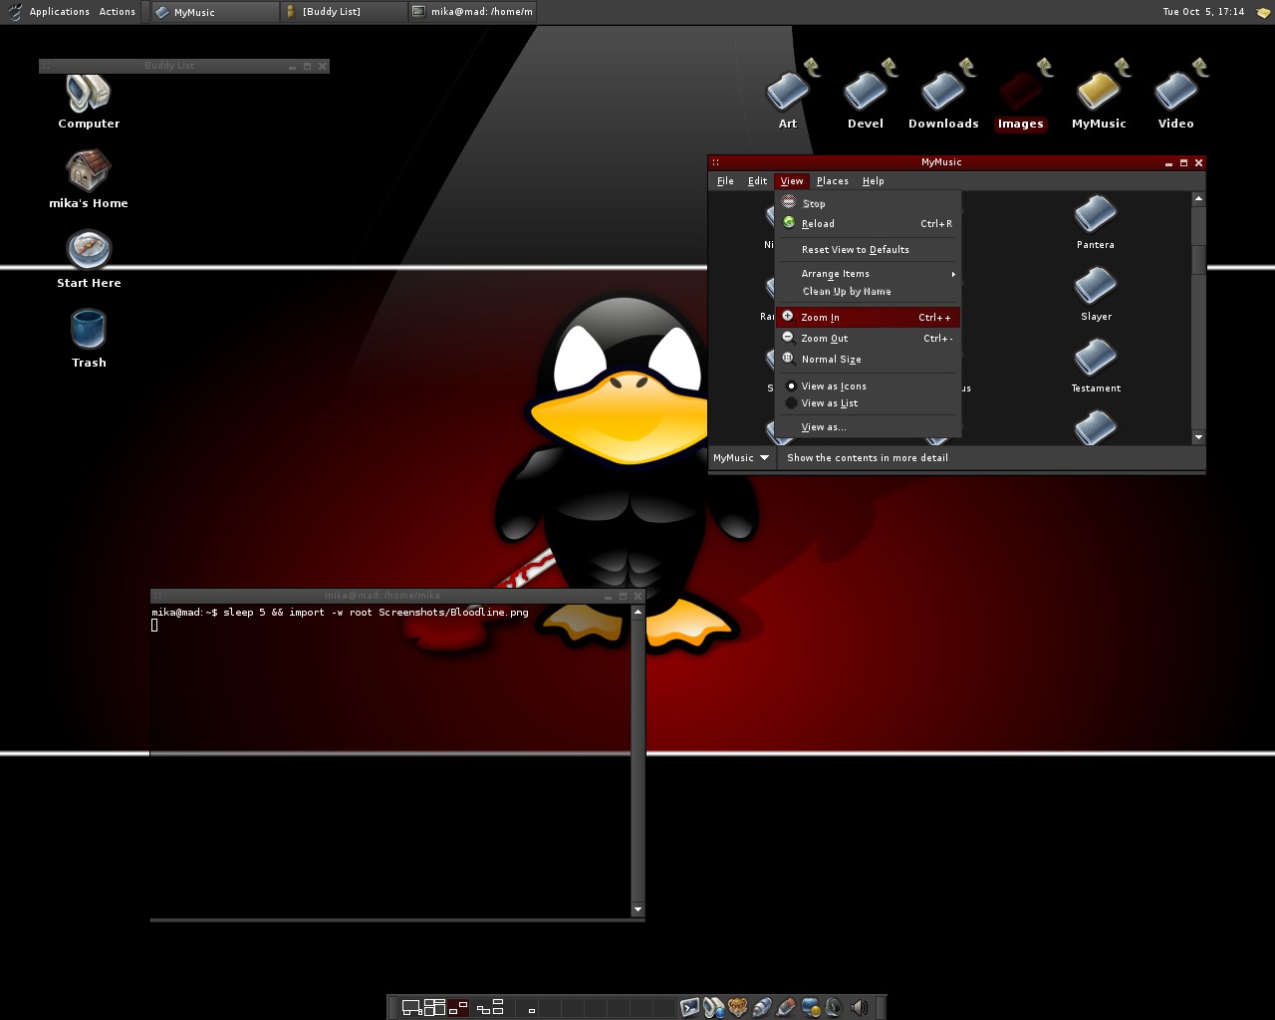Image resolution: width=1275 pixels, height=1020 pixels.
Task: Choose the View as... menu entry
Action: coord(869,427)
